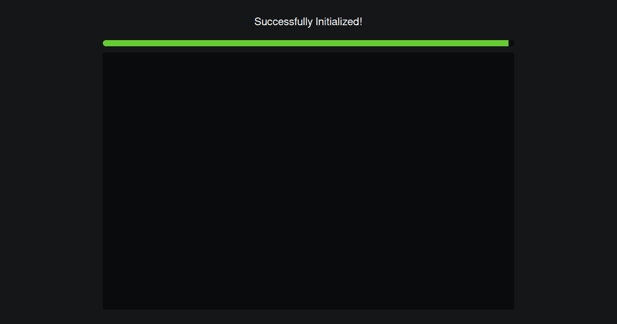Click the exclamation mark in the initialized message

click(361, 22)
